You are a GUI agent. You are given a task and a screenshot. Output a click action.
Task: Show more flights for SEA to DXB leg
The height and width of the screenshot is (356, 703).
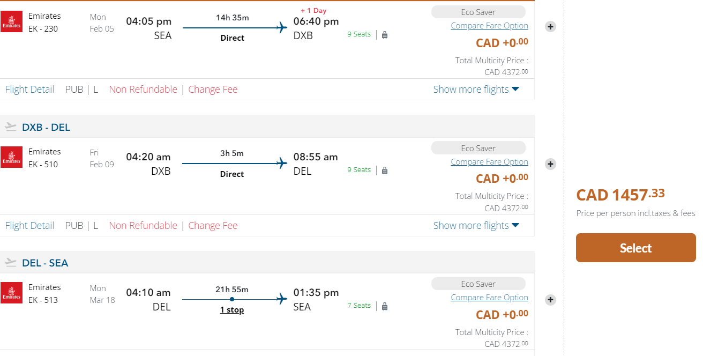pos(476,90)
